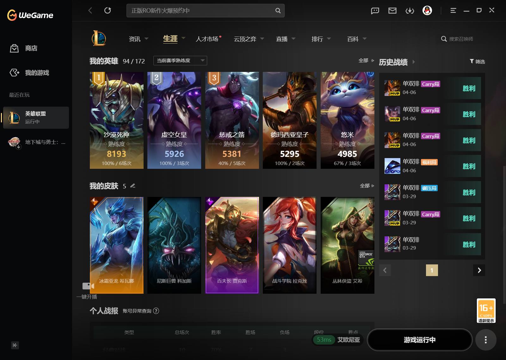Open the 直播 live stream tab
506x360 pixels.
[x=282, y=39]
